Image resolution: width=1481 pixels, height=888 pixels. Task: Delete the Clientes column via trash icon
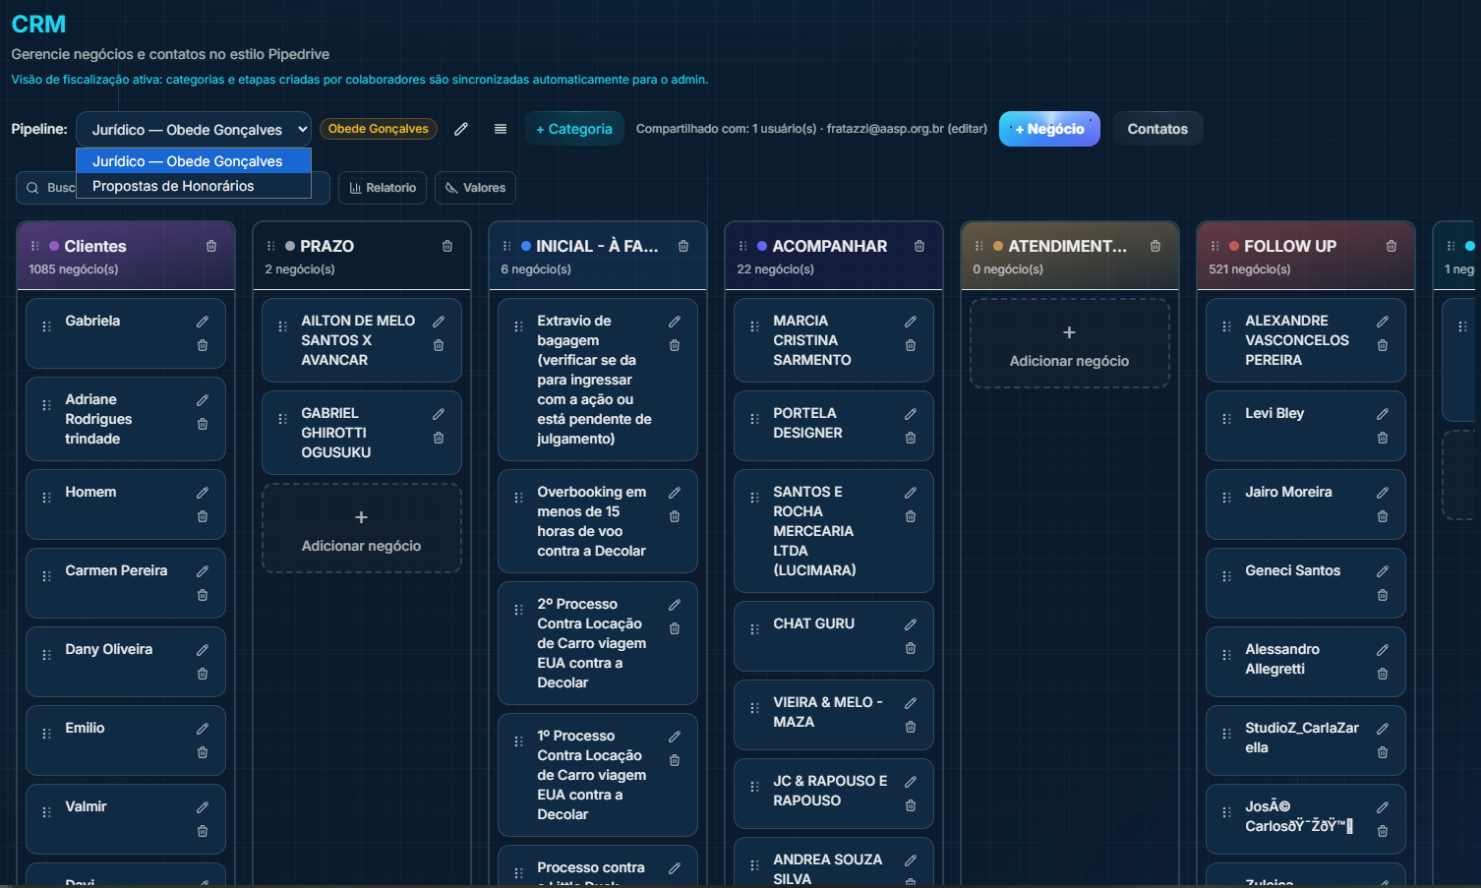(x=211, y=246)
